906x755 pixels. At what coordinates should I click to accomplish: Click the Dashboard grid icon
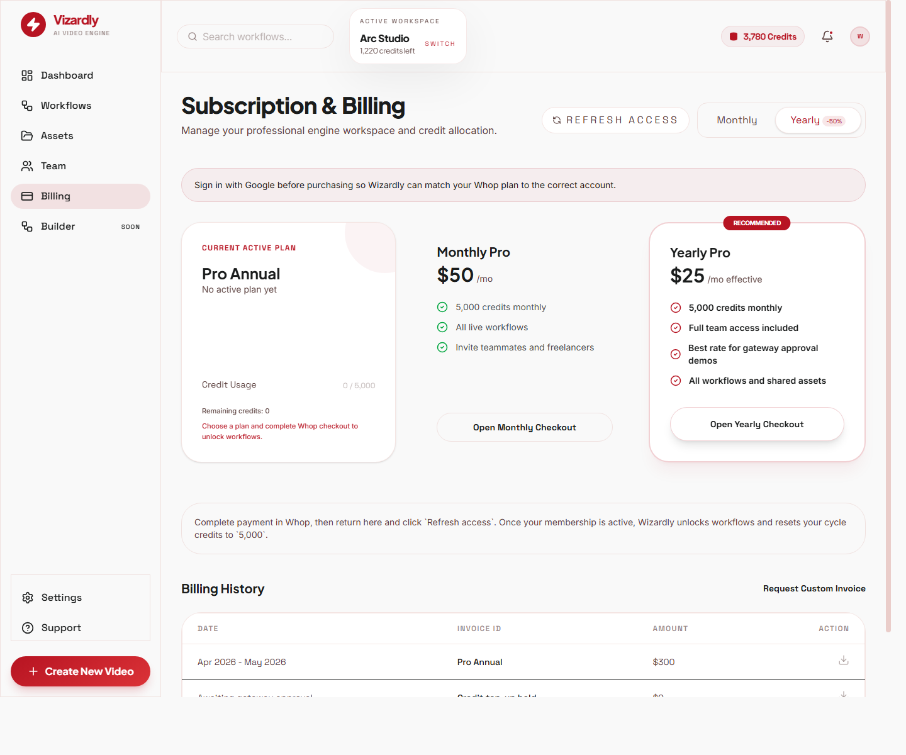27,75
